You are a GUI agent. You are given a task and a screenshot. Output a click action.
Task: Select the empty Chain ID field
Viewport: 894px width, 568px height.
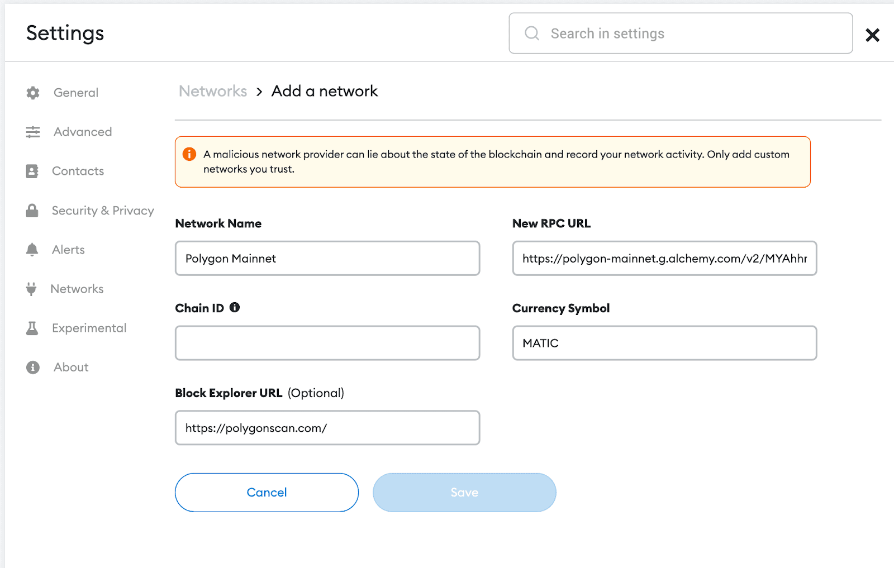[327, 342]
